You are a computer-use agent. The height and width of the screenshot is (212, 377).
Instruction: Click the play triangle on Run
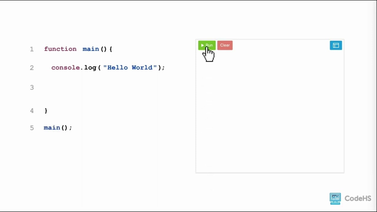202,45
